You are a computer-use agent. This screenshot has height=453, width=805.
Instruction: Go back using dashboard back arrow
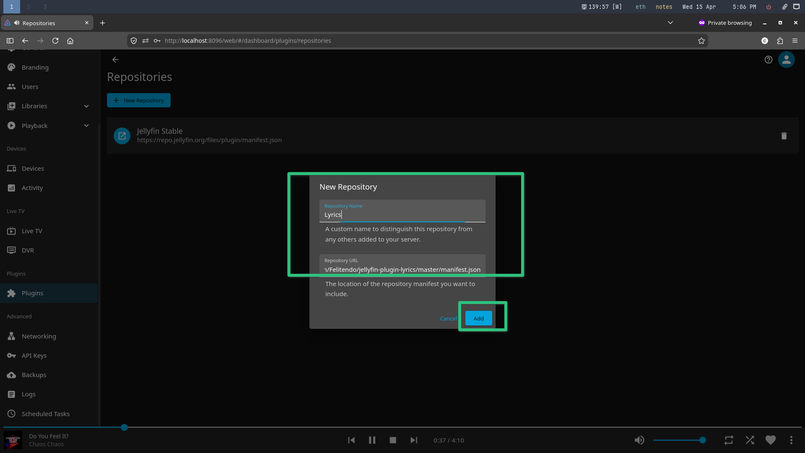(115, 60)
